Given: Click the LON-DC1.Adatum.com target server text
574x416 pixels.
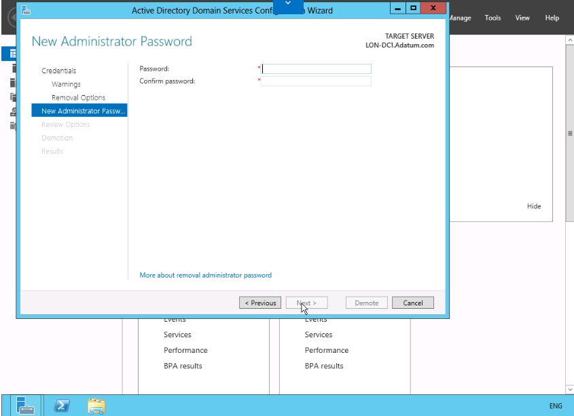Looking at the screenshot, I should (x=399, y=45).
